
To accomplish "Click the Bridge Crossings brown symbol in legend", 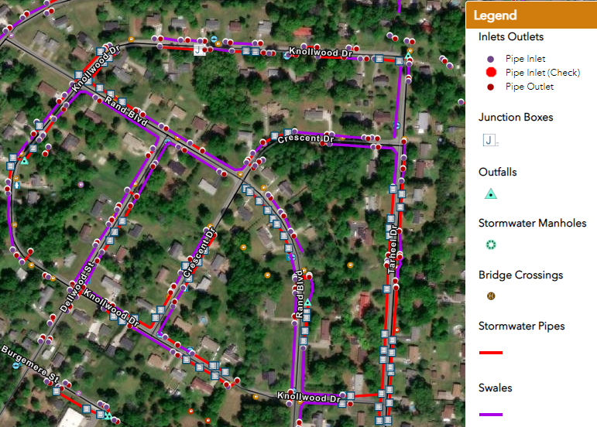I will click(x=491, y=295).
